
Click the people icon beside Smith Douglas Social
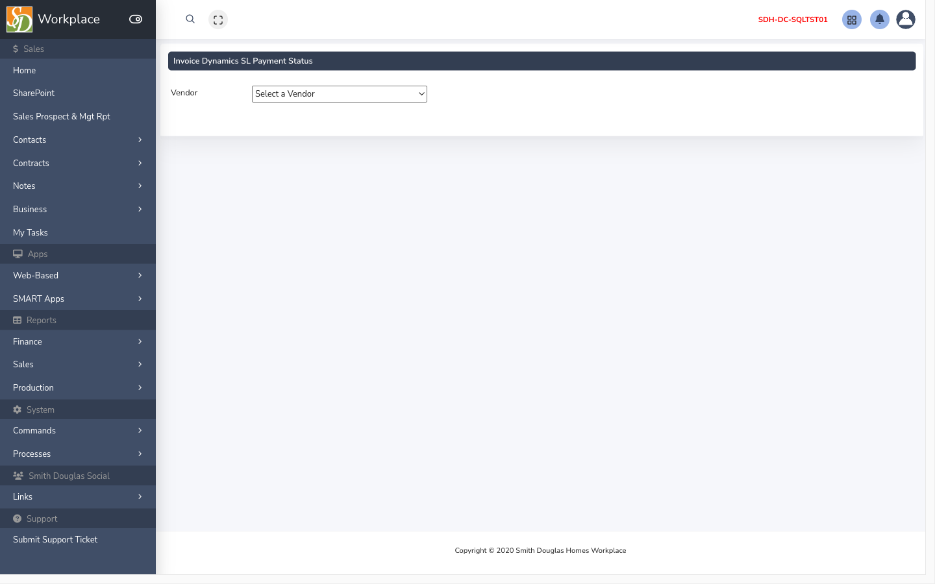(x=18, y=476)
